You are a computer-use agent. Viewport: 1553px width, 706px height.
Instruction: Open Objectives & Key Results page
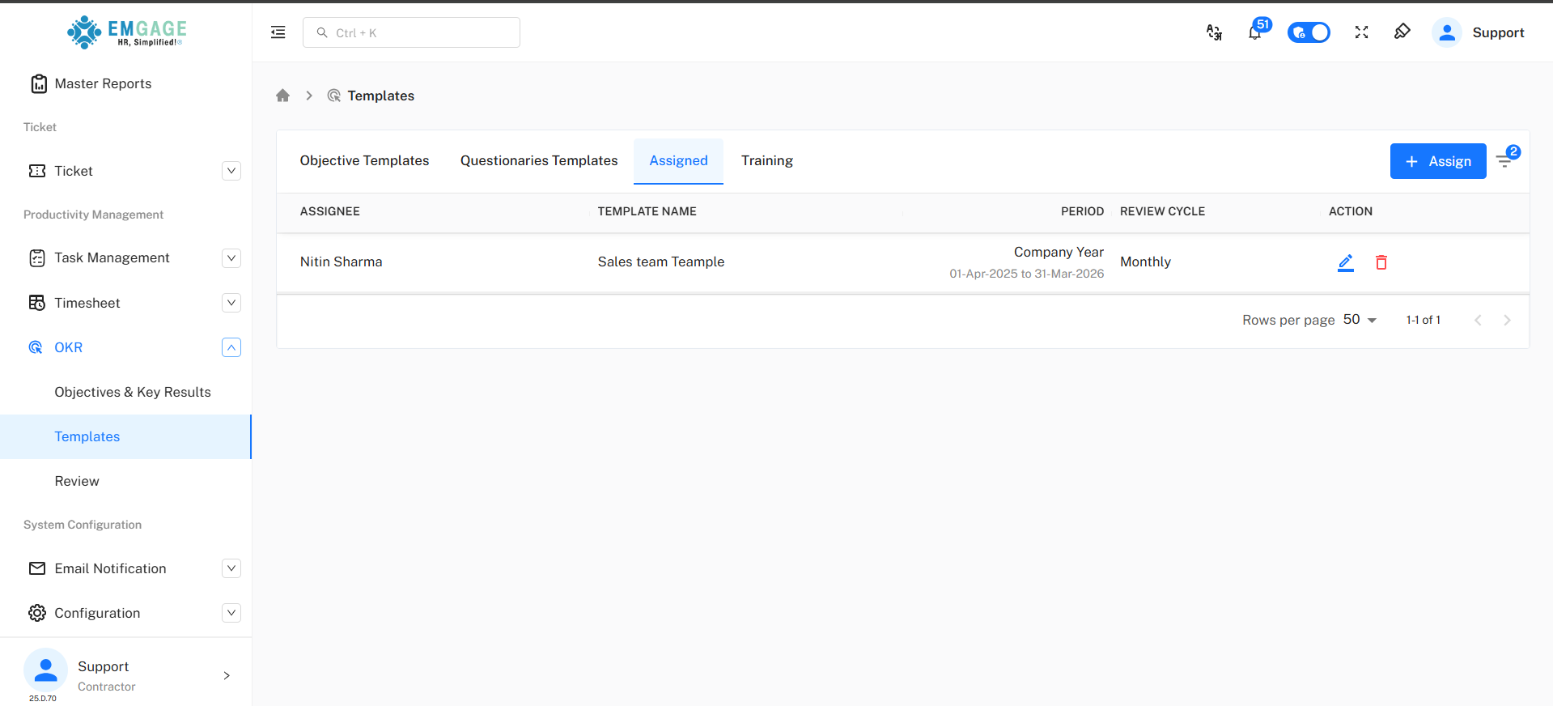click(x=133, y=392)
